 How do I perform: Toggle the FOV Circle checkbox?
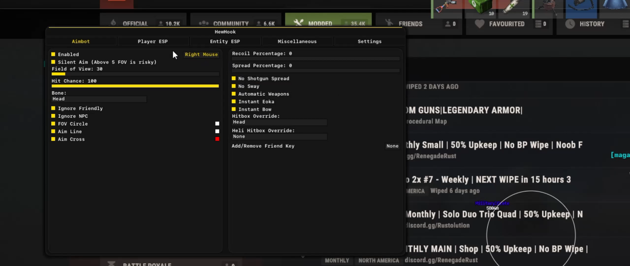(53, 123)
